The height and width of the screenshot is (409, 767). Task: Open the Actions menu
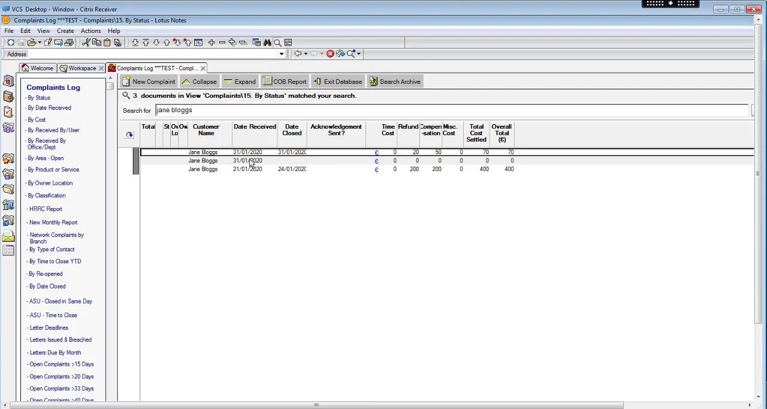click(x=90, y=31)
